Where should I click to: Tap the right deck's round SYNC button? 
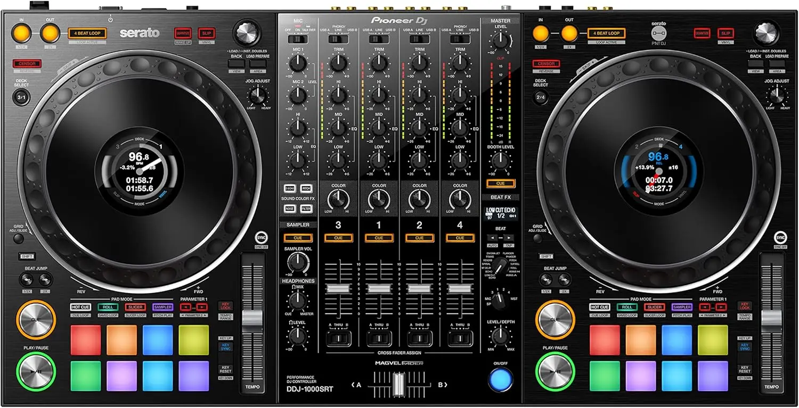[x=780, y=238]
